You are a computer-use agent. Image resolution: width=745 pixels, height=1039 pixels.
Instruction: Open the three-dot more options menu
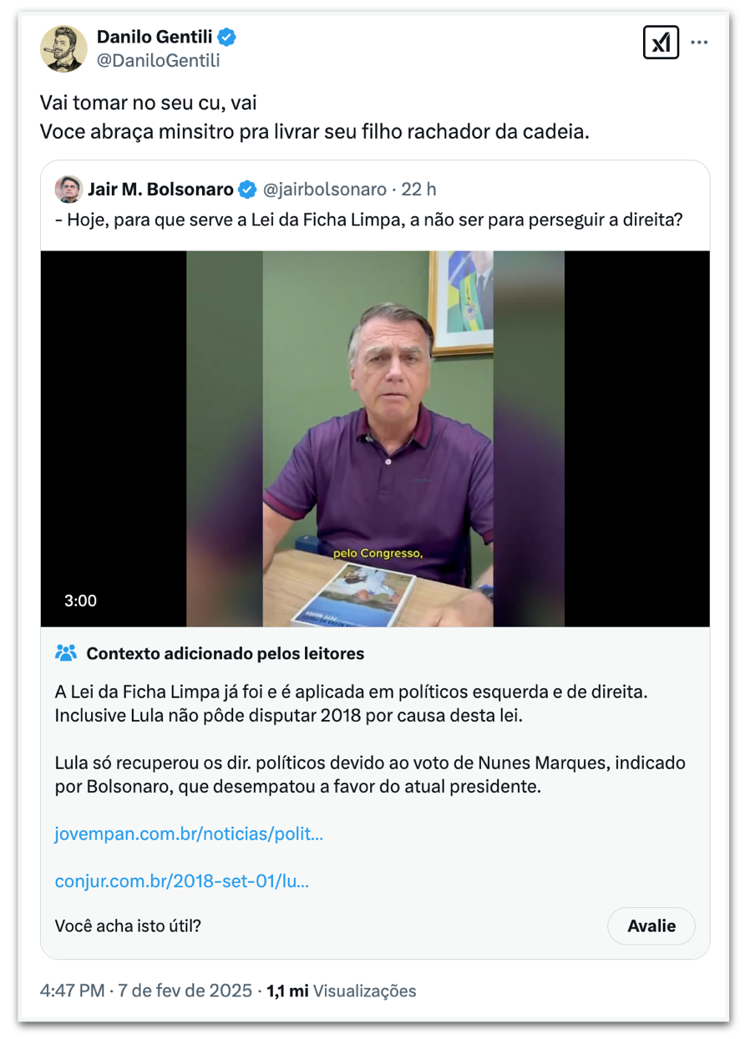pyautogui.click(x=700, y=43)
